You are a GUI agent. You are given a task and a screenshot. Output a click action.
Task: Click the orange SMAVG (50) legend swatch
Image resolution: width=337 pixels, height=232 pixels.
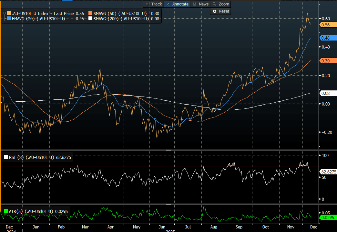click(x=90, y=14)
